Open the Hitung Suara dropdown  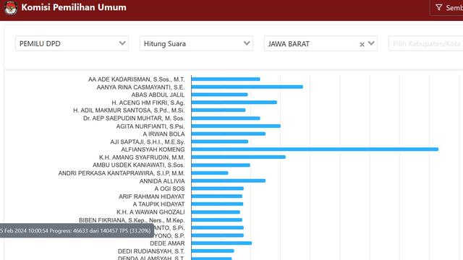[x=196, y=43]
